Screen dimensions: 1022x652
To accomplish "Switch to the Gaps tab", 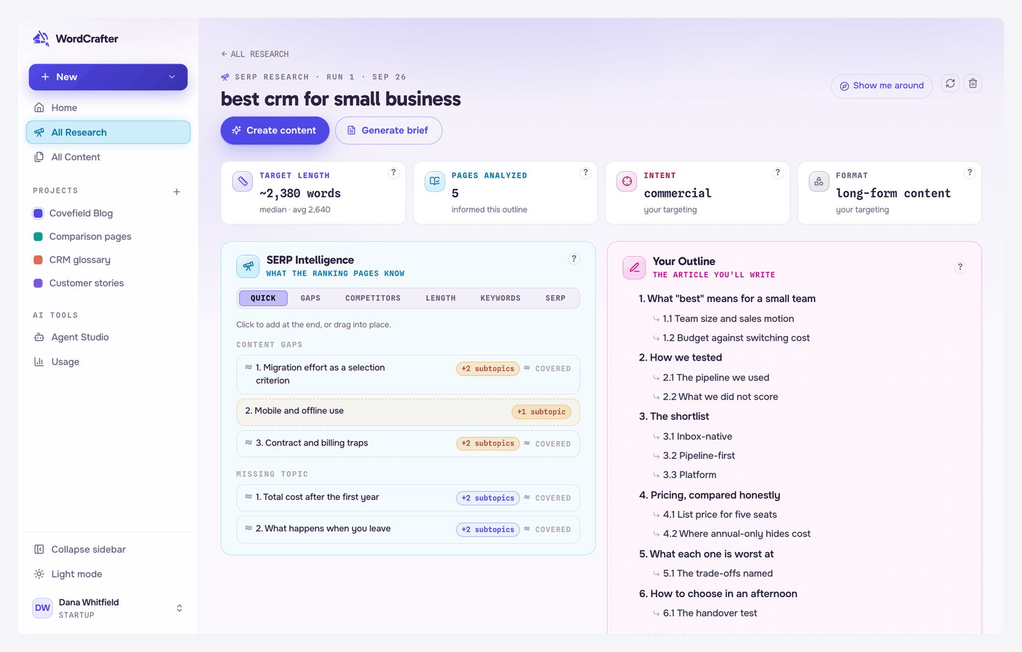I will (x=310, y=298).
